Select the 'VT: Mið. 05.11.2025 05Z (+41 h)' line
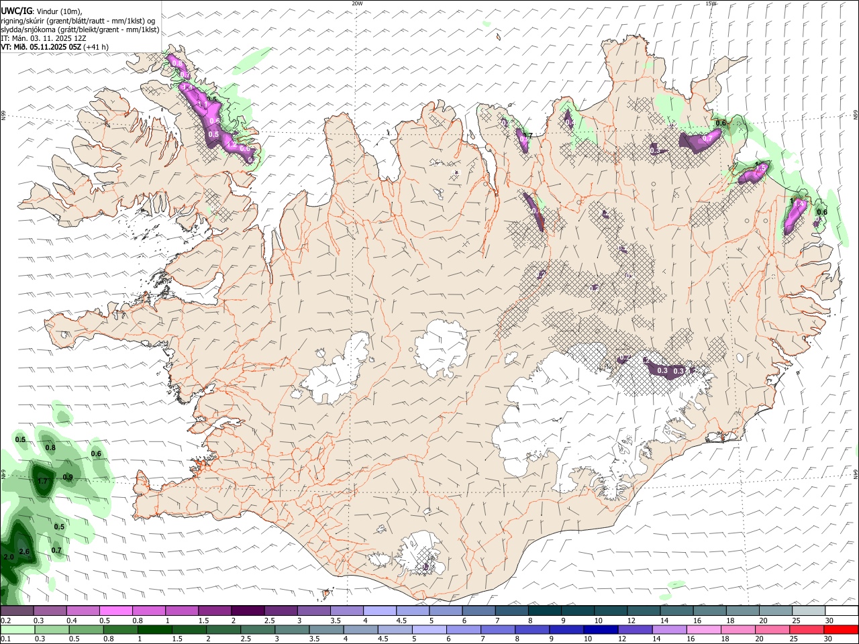 tap(54, 47)
